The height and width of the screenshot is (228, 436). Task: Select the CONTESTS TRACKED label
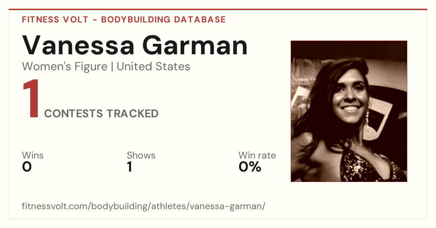pyautogui.click(x=101, y=114)
